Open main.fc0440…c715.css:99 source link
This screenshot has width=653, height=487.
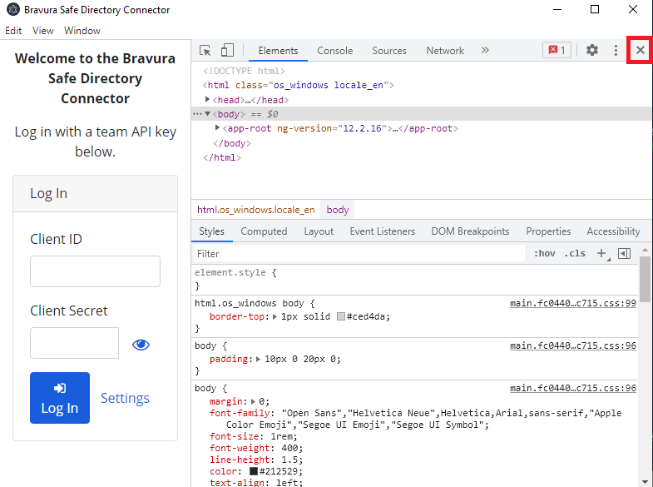573,303
